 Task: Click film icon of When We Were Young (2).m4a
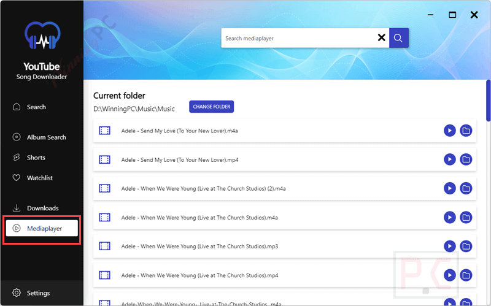(x=104, y=188)
